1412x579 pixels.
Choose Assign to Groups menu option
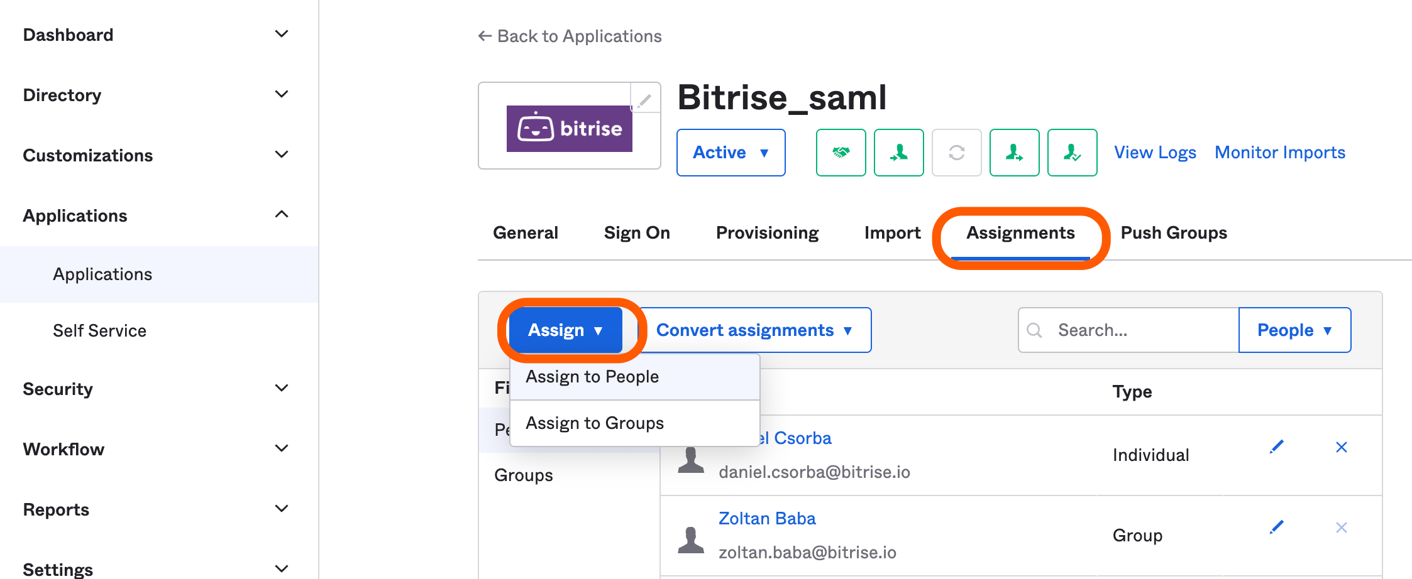594,423
